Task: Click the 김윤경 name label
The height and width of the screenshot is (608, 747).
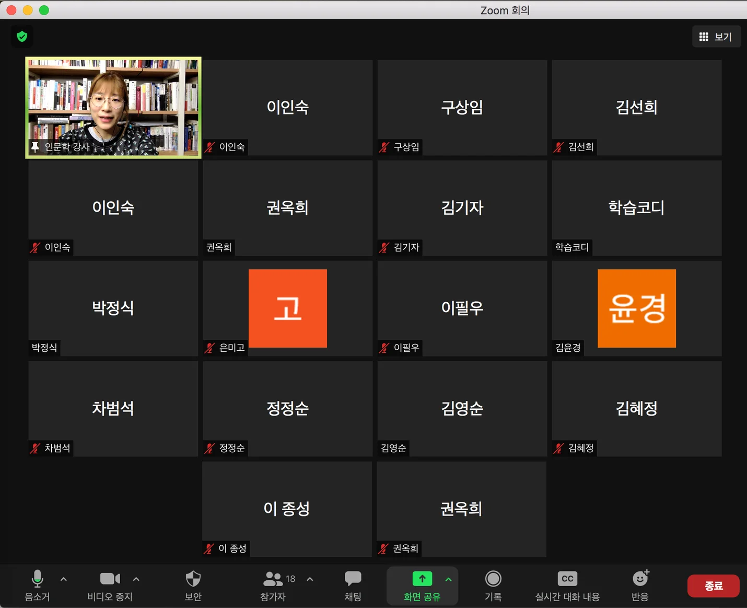Action: click(568, 348)
